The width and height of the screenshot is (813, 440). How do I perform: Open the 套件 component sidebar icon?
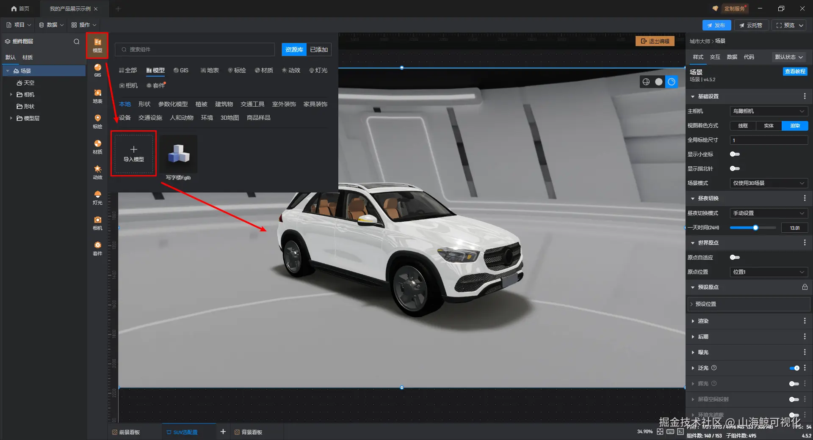(97, 248)
